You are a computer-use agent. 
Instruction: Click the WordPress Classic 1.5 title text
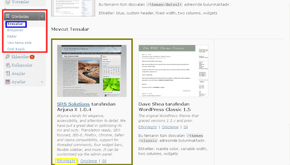(x=164, y=109)
